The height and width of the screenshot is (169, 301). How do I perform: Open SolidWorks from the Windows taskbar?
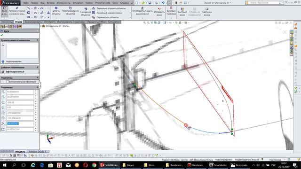pos(109,165)
